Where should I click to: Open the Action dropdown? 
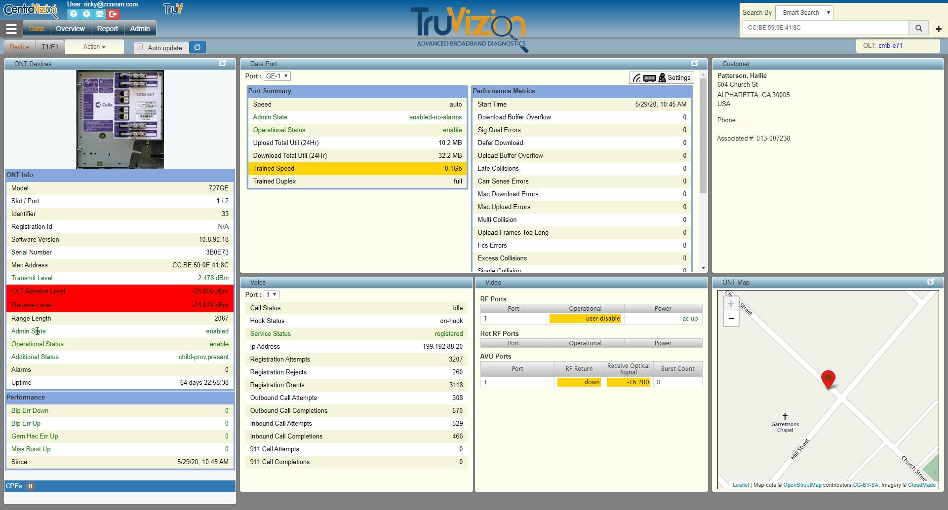coord(94,47)
